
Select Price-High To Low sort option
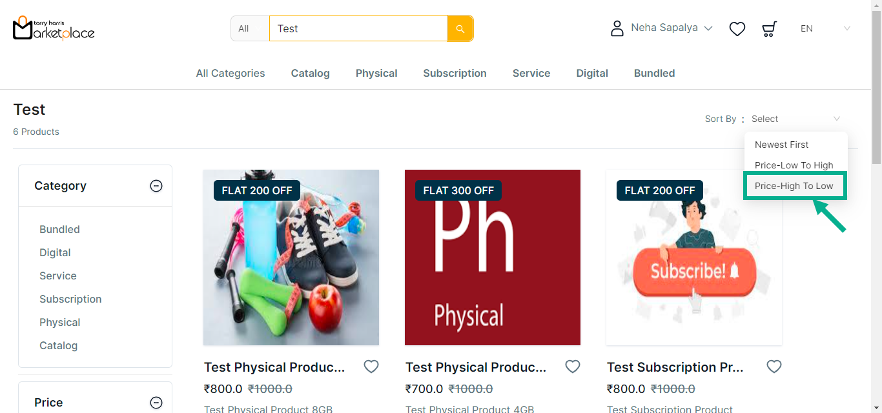[x=794, y=186]
